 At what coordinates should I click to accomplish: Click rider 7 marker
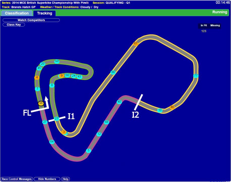click(38, 89)
